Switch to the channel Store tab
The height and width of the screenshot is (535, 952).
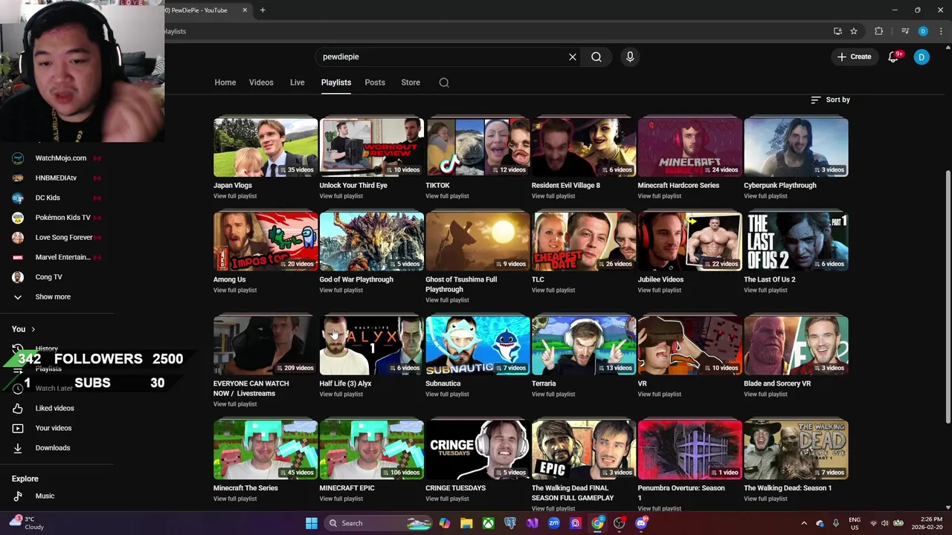[411, 82]
